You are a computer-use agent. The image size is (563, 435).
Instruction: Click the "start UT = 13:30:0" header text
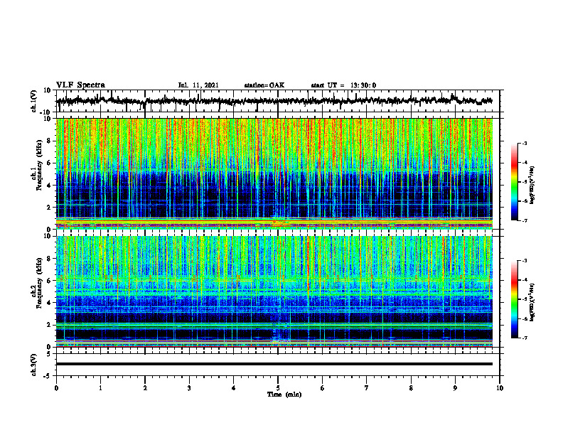pos(343,85)
